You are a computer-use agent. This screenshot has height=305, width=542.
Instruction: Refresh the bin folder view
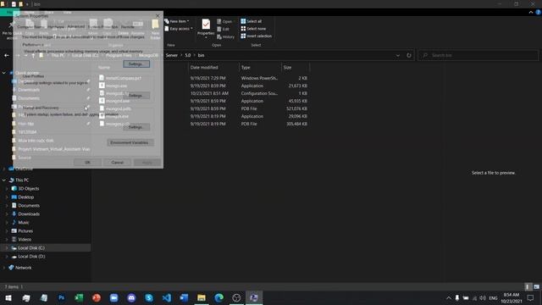(409, 55)
